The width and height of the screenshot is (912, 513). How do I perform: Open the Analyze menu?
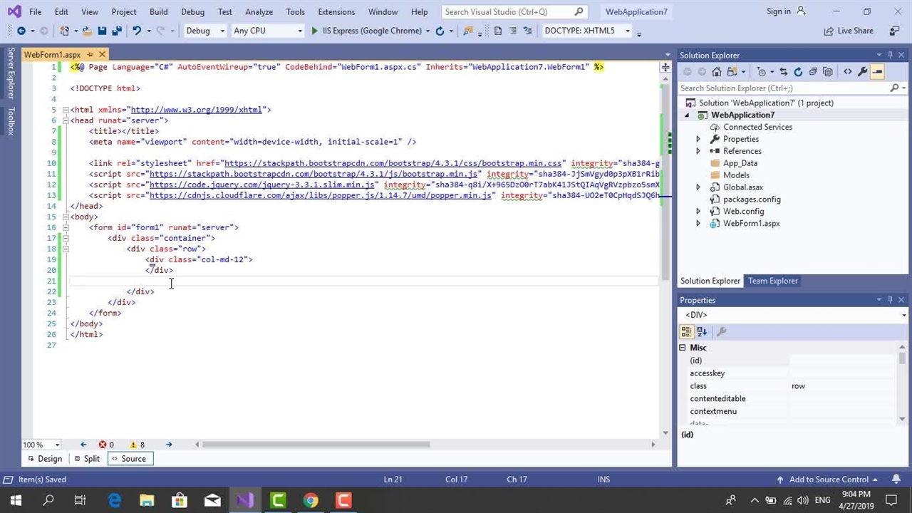[259, 11]
